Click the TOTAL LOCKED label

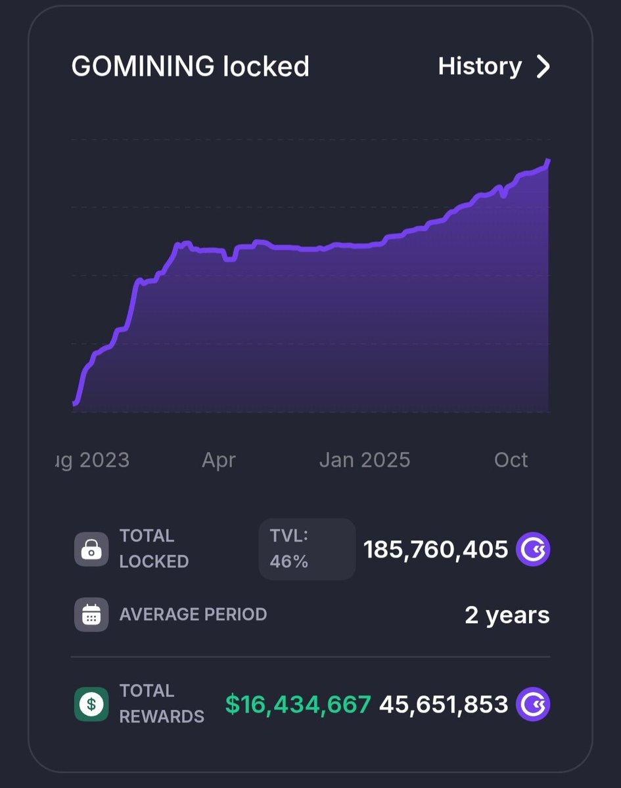154,549
